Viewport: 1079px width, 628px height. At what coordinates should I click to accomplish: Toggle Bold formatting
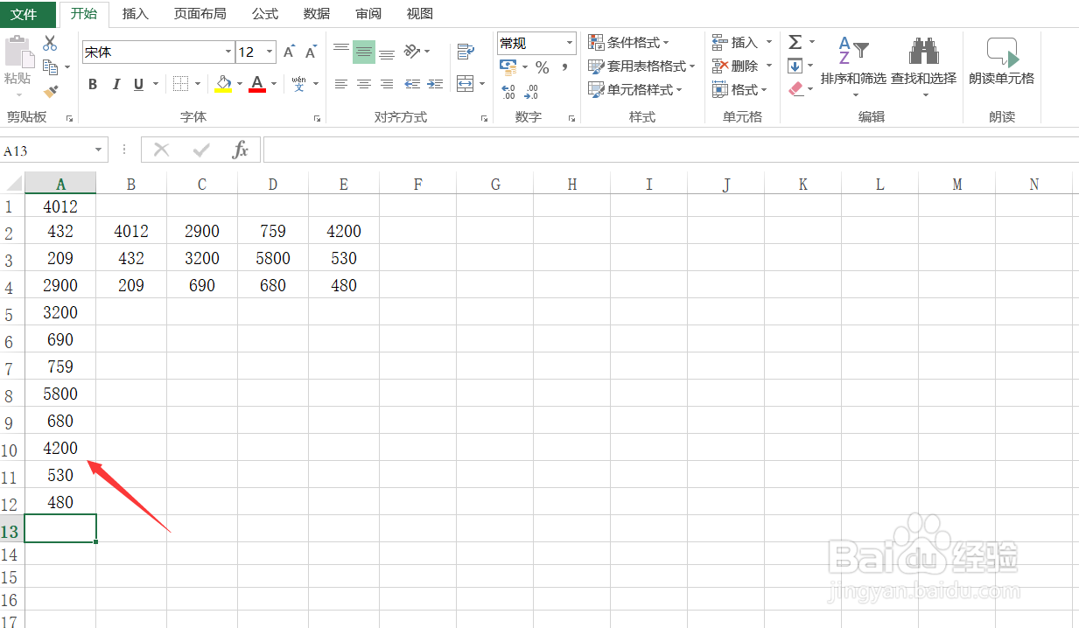tap(93, 85)
